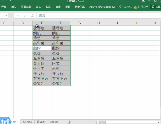
Task: Select column E header
Action: pyautogui.click(x=42, y=23)
